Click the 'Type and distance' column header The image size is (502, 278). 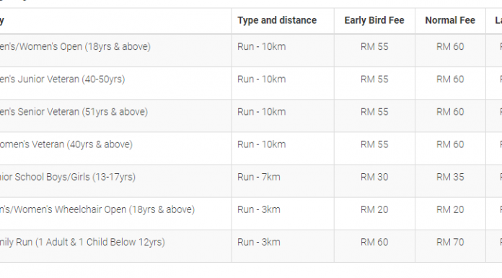pyautogui.click(x=277, y=20)
